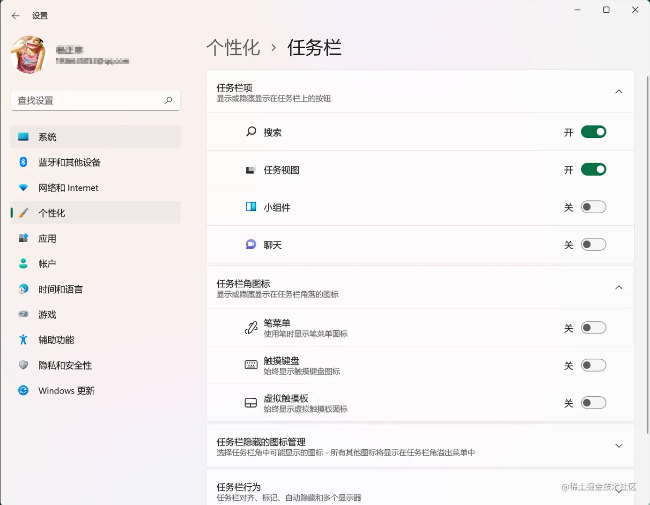The height and width of the screenshot is (505, 650).
Task: Expand the 任务栏行为 section chevron
Action: (619, 490)
